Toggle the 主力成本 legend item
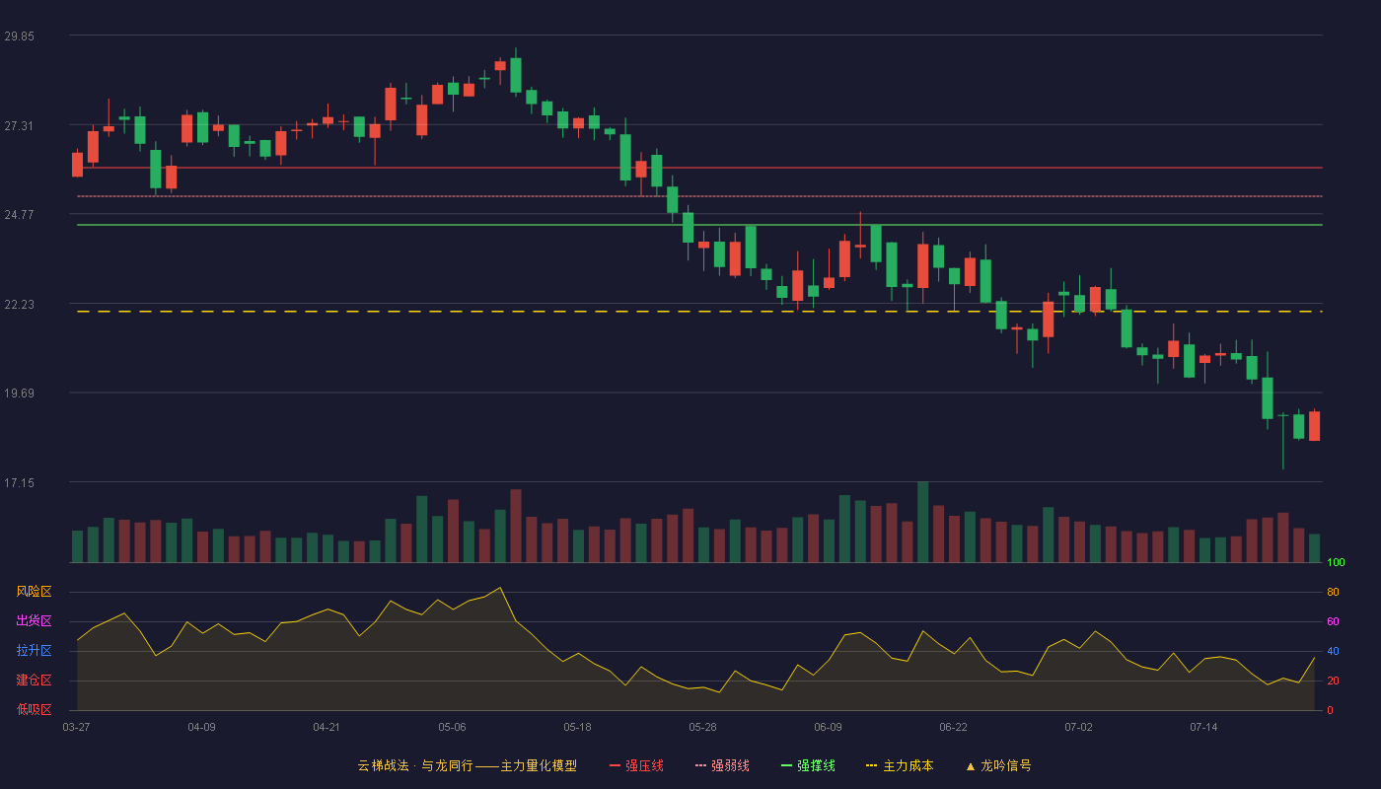1381x789 pixels. coord(900,765)
